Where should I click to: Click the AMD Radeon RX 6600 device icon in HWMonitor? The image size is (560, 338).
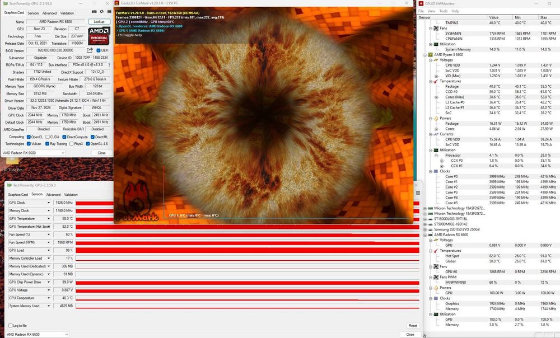(x=430, y=235)
